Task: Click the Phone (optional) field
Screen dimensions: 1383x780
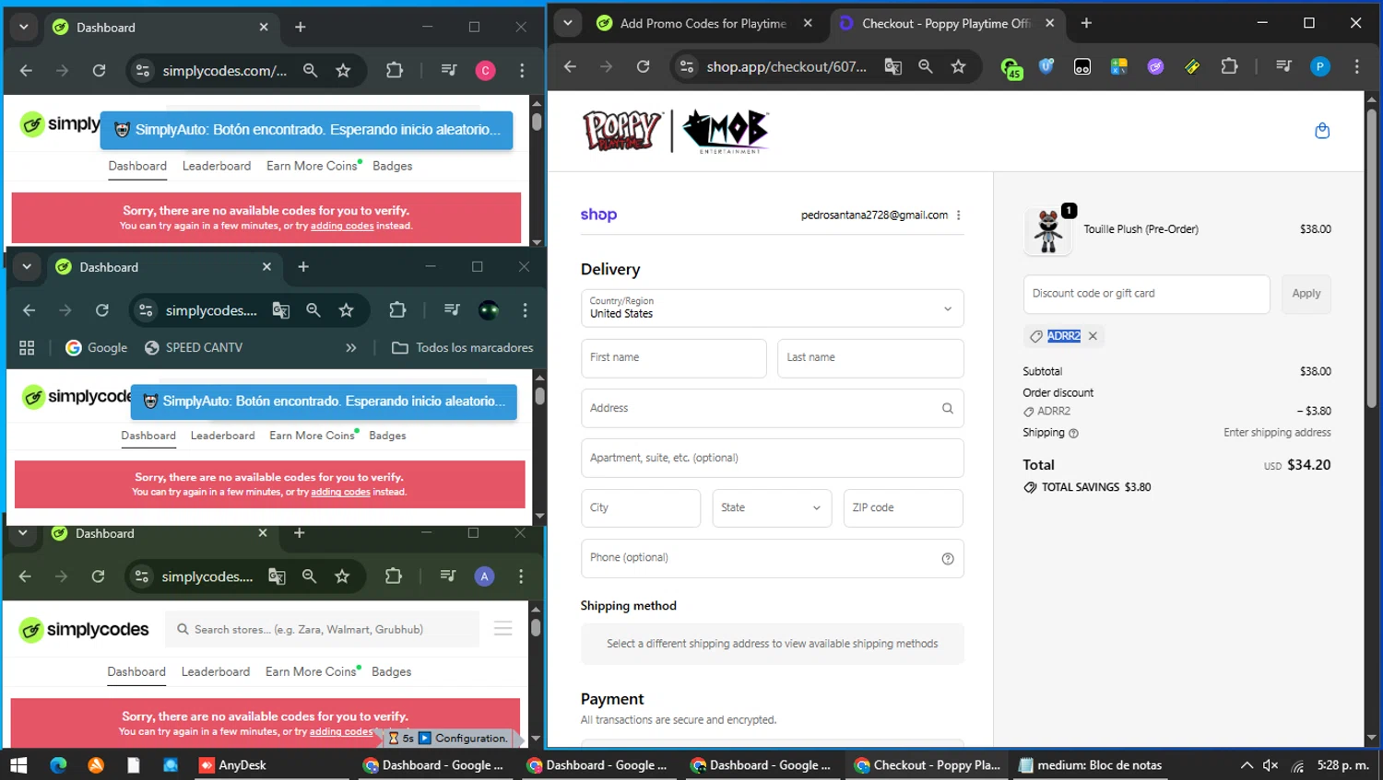Action: (x=772, y=558)
